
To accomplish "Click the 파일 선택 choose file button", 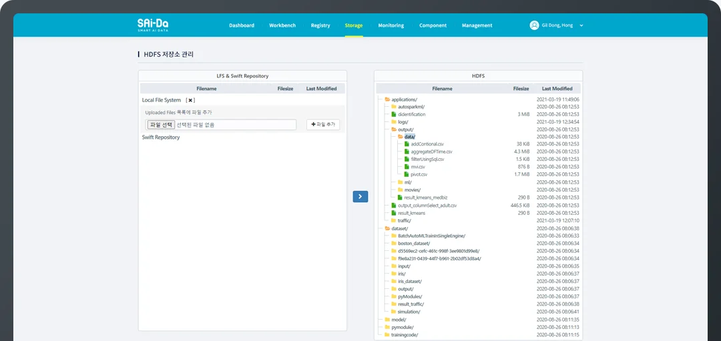I will (161, 125).
